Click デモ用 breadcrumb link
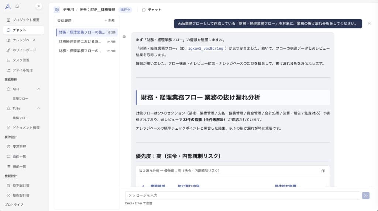Screen dimensions: 378x211 click(x=68, y=10)
